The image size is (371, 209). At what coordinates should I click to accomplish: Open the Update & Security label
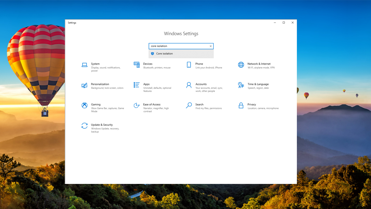point(102,125)
